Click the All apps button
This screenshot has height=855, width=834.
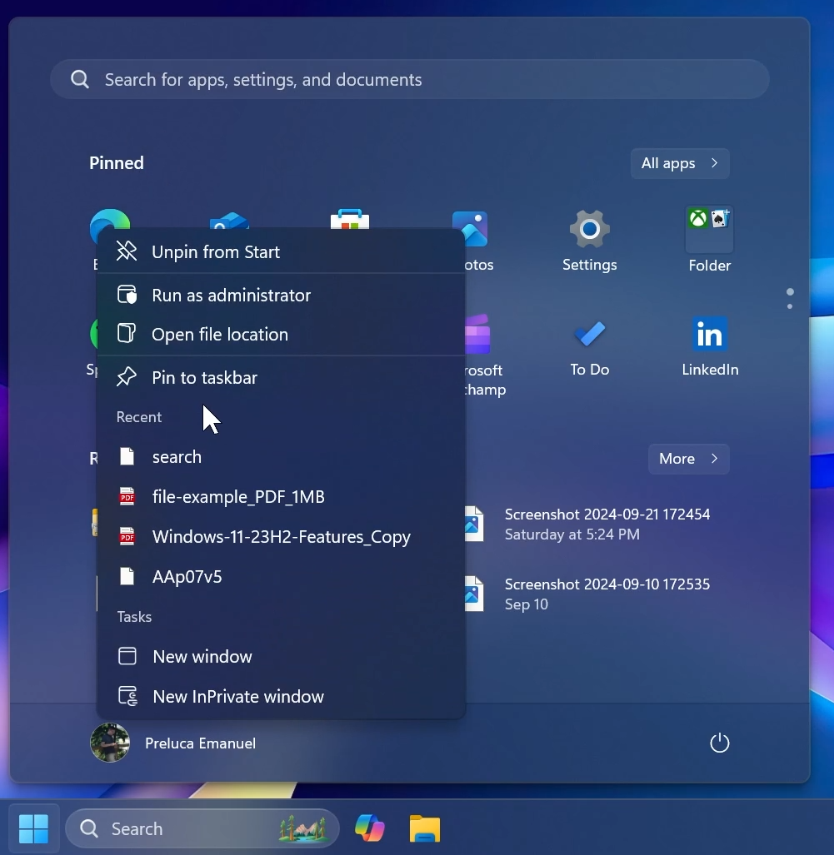pyautogui.click(x=680, y=163)
